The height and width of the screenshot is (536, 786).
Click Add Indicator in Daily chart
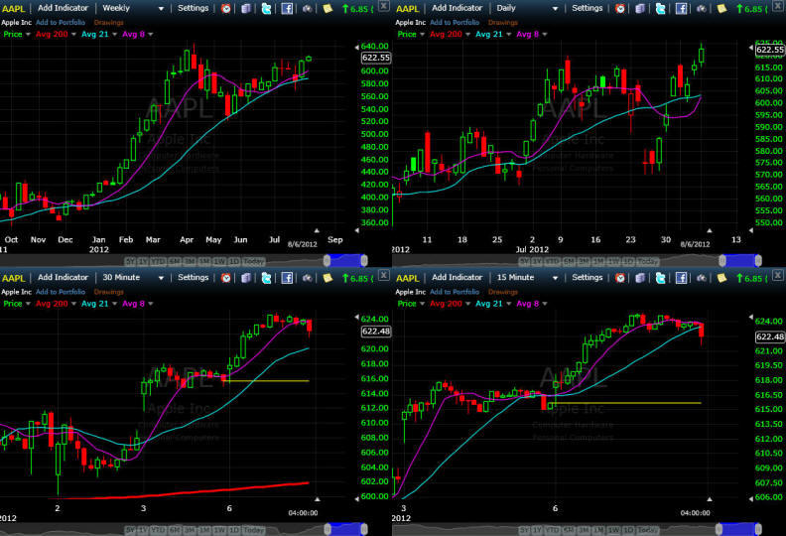tap(458, 8)
